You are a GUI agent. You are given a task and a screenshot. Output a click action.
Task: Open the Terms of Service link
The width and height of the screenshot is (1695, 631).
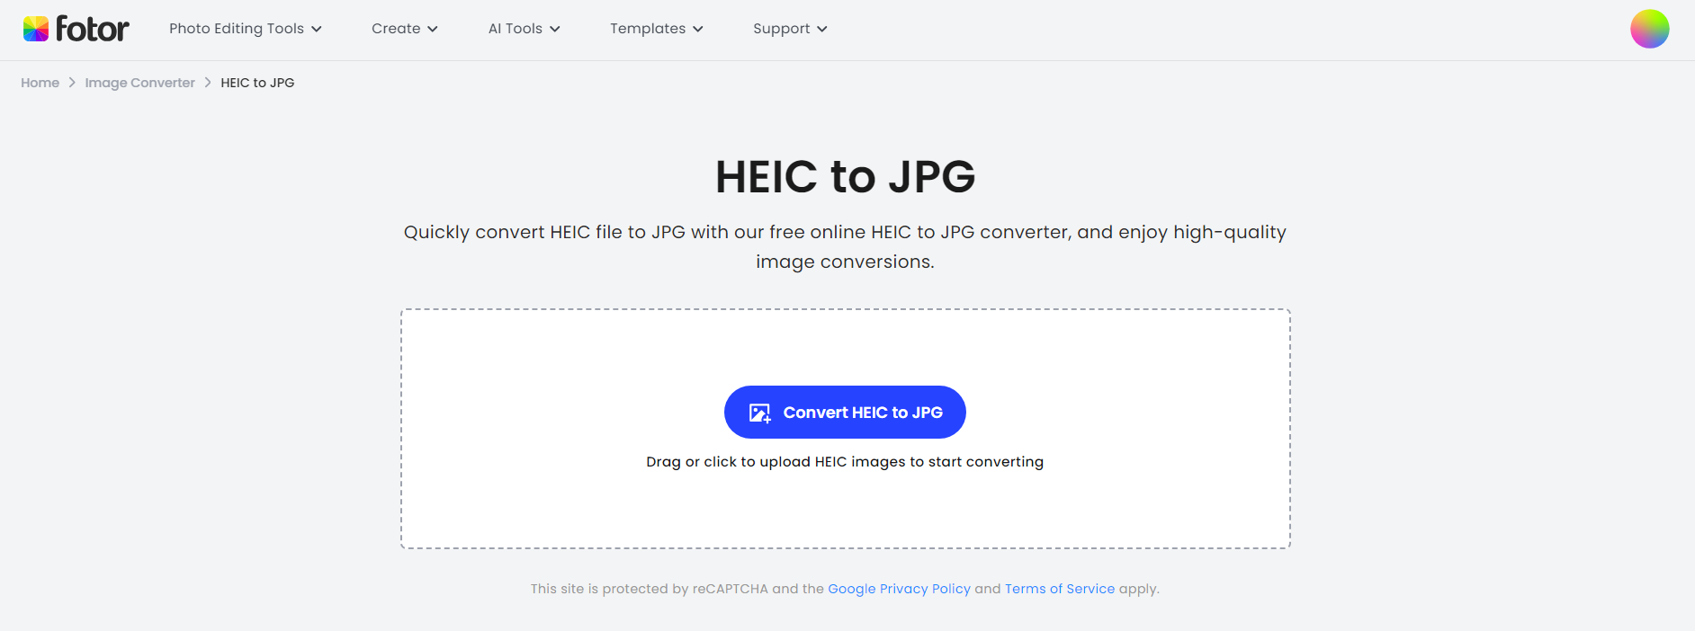(1060, 589)
